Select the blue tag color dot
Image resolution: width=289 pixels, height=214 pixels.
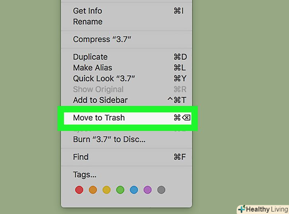[134, 190]
